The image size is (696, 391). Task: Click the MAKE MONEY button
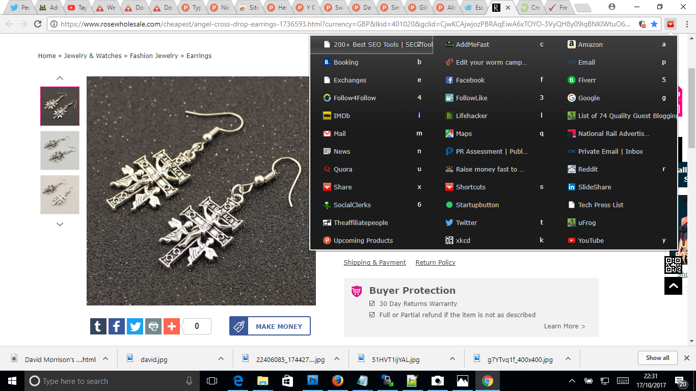(x=270, y=326)
